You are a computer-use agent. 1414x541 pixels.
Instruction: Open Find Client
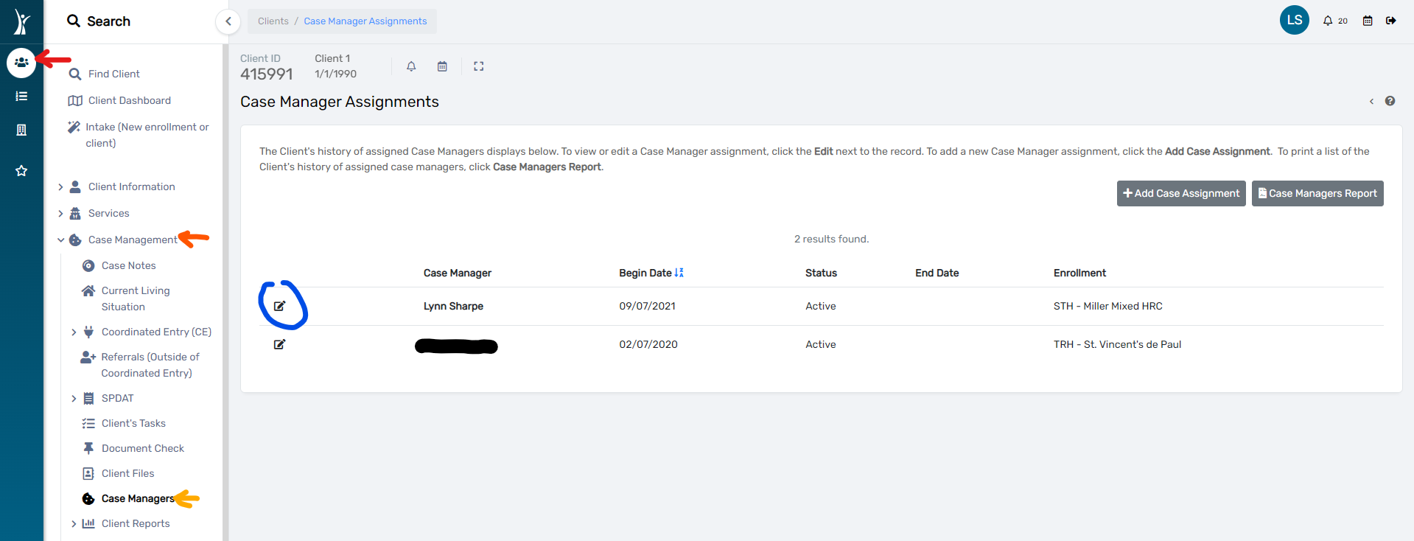click(x=114, y=74)
